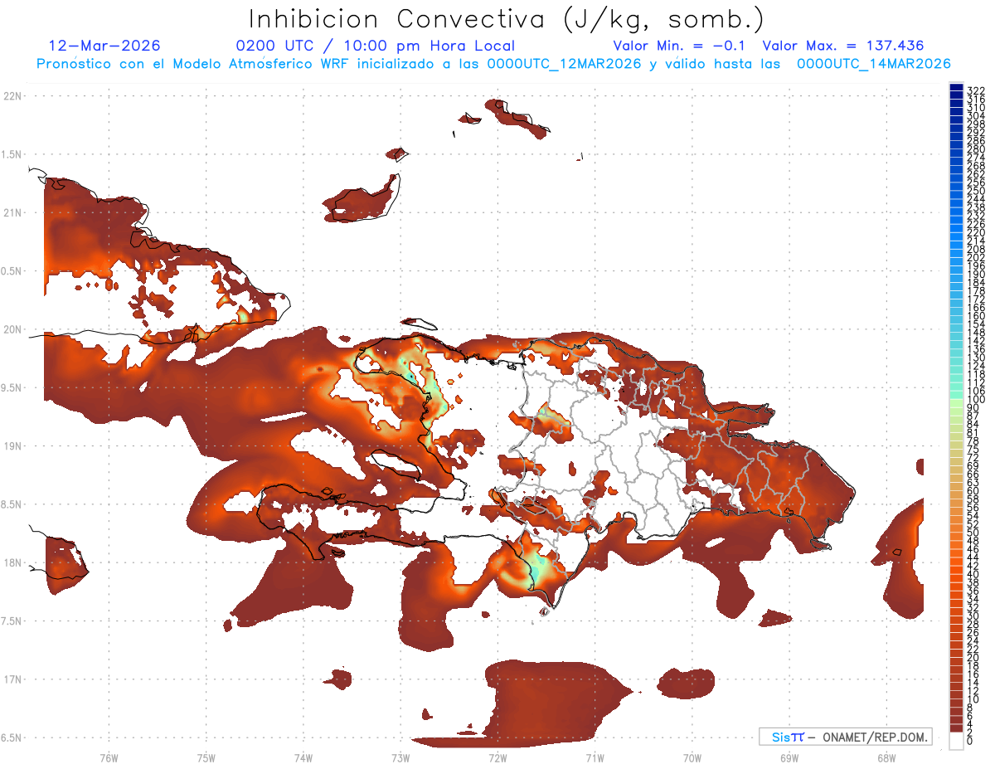Screen dimensions: 995x769
Task: Click the "Valor Min. = -0.1" readout
Action: click(x=680, y=46)
